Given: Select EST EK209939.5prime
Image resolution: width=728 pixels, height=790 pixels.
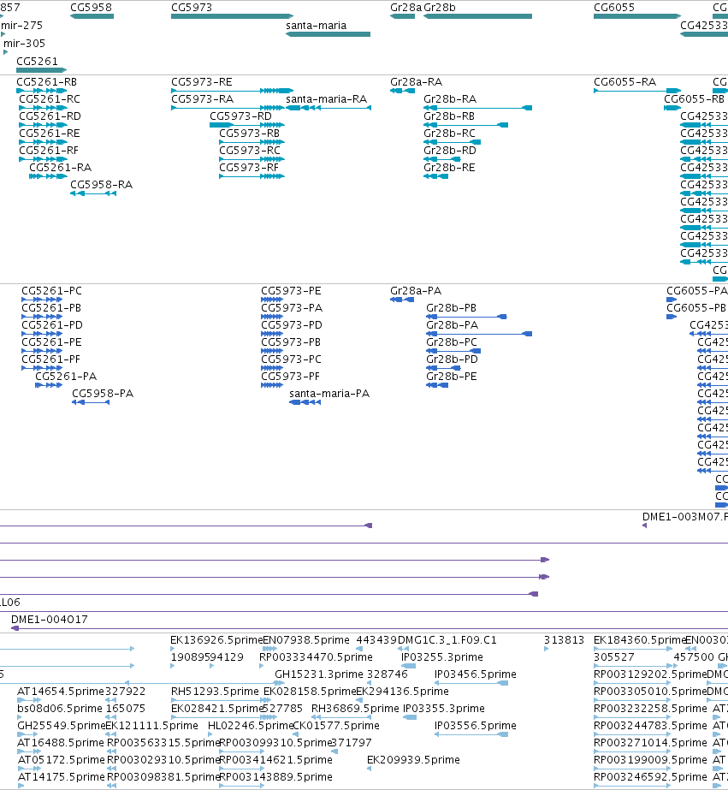Looking at the screenshot, I should point(413,760).
